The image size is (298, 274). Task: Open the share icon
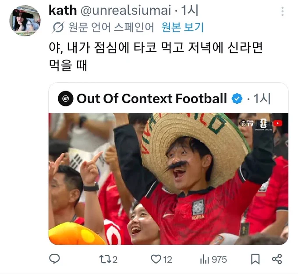tap(277, 259)
